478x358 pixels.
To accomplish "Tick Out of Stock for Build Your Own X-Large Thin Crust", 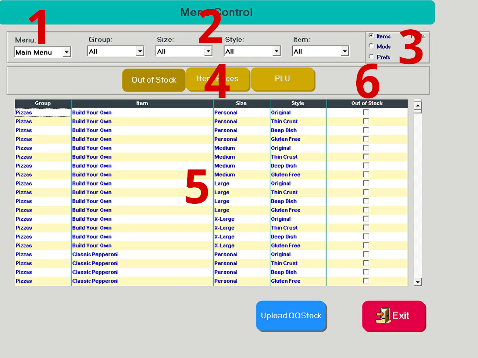I will tap(366, 228).
